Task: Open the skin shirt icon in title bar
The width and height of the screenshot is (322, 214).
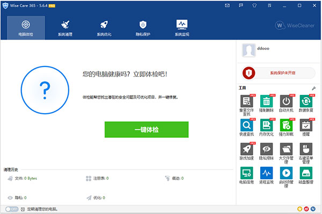Action: pos(254,5)
